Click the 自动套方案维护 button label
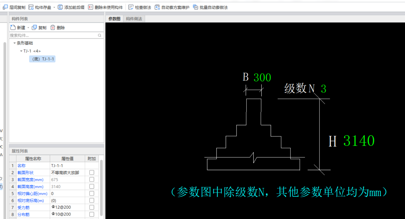The width and height of the screenshot is (405, 219). [175, 7]
